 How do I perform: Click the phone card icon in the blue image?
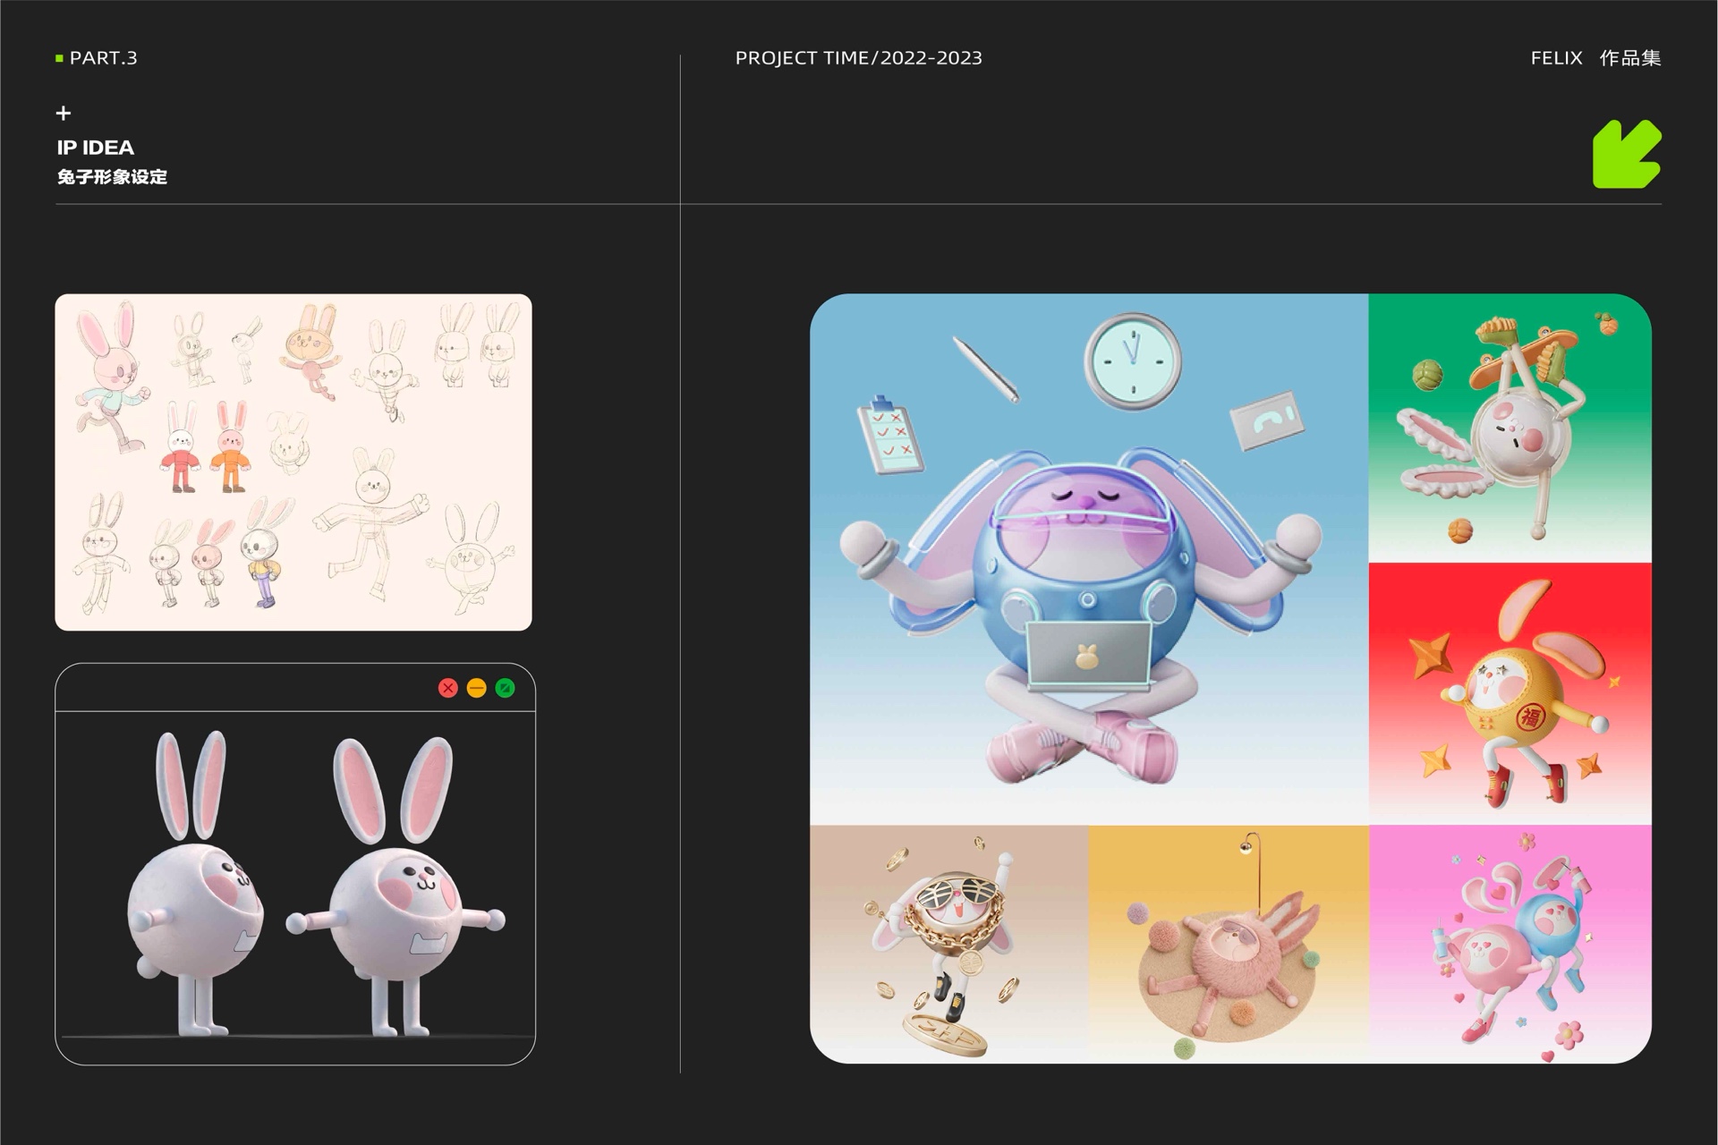tap(1266, 420)
